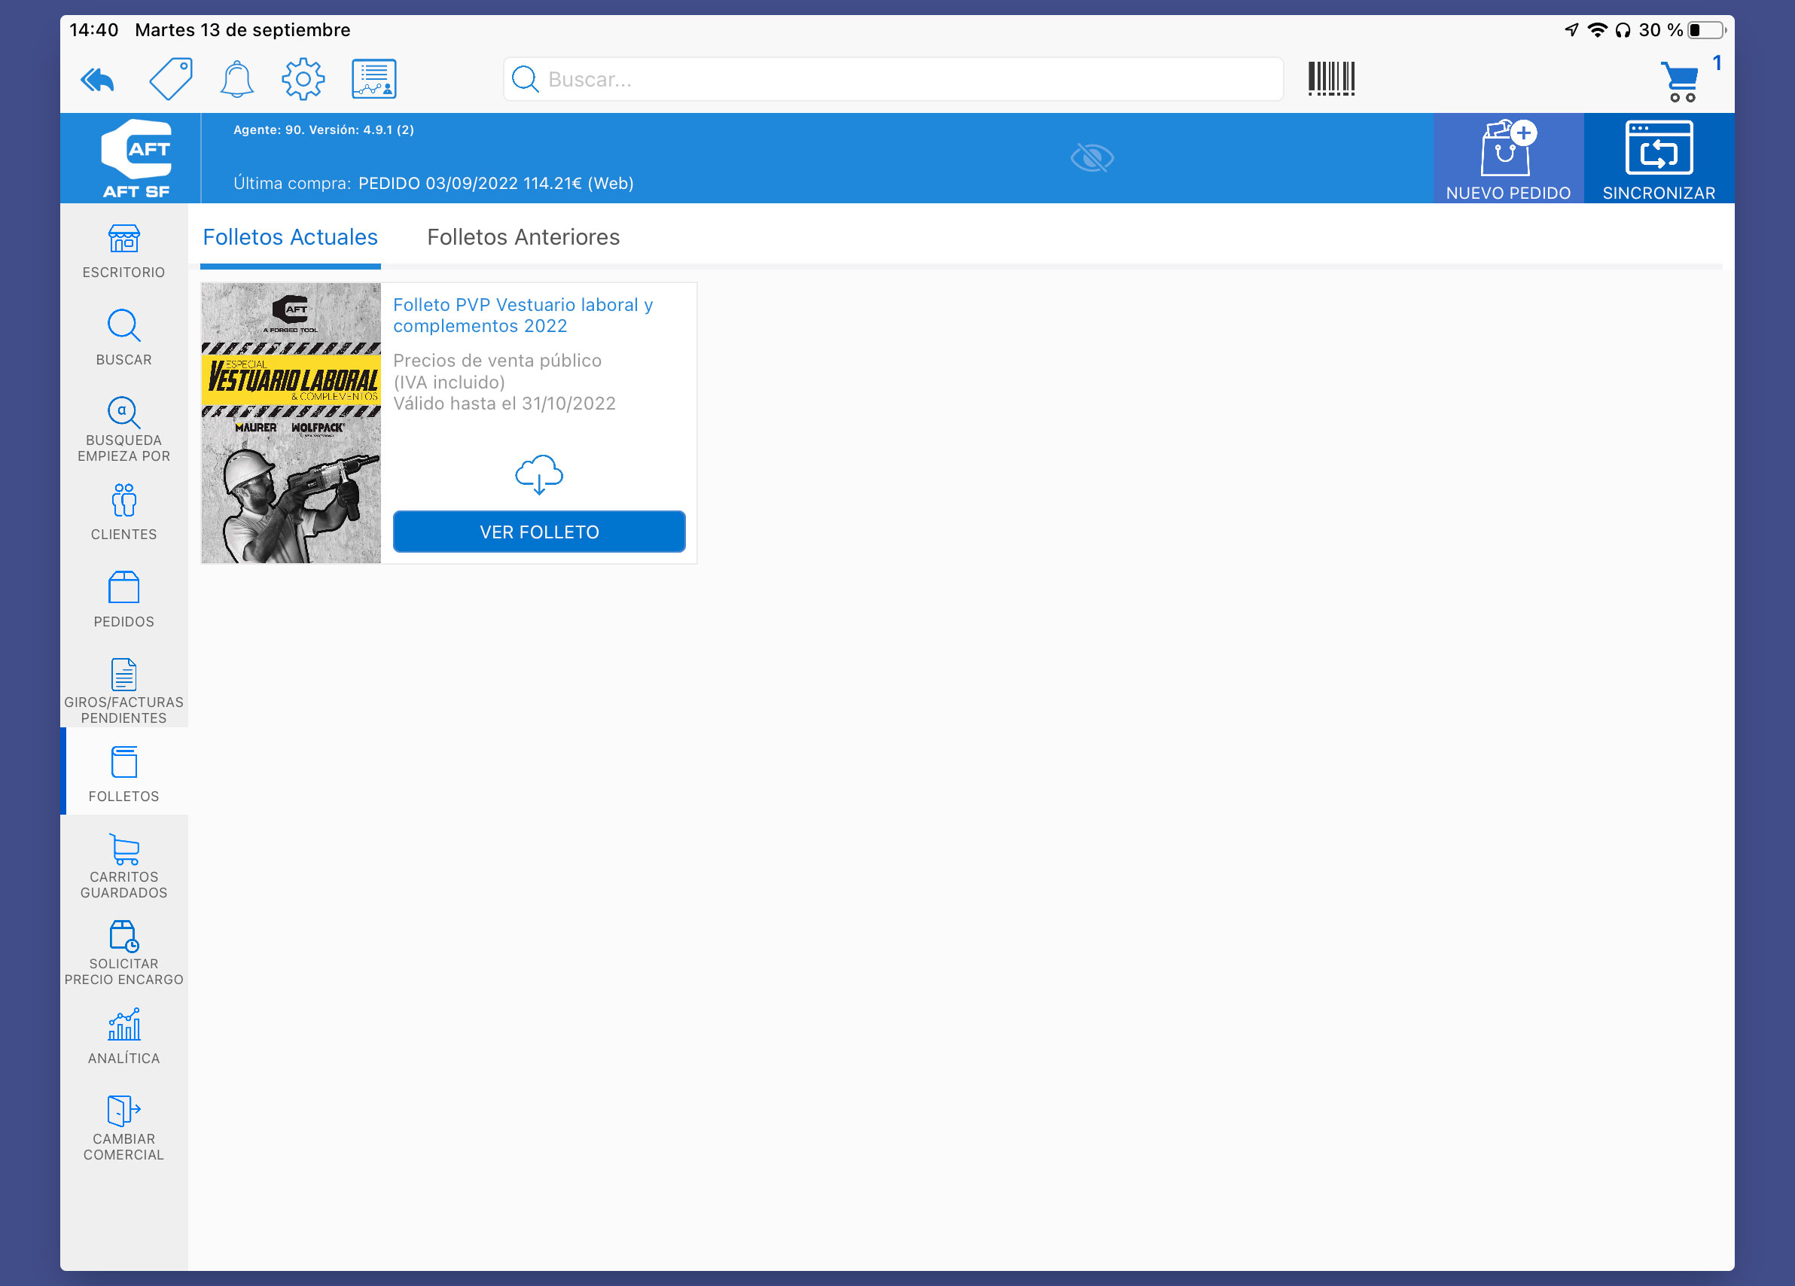Click the location arrow status icon

click(x=1572, y=30)
